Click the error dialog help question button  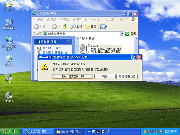tap(133, 57)
